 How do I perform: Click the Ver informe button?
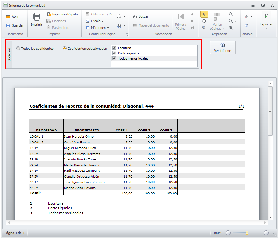pos(223,48)
